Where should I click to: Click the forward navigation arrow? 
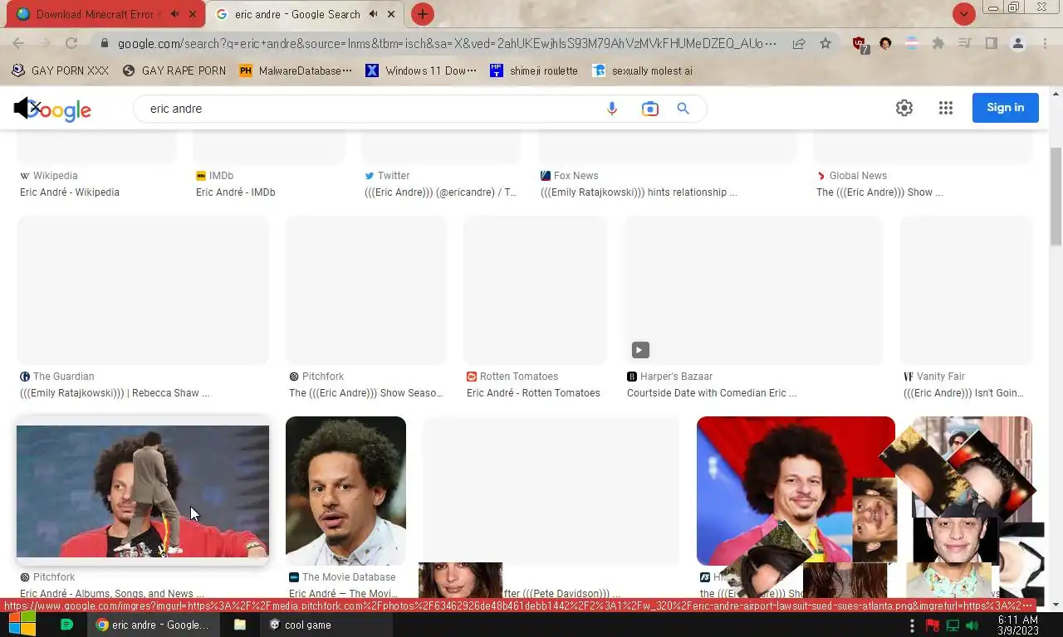[44, 43]
